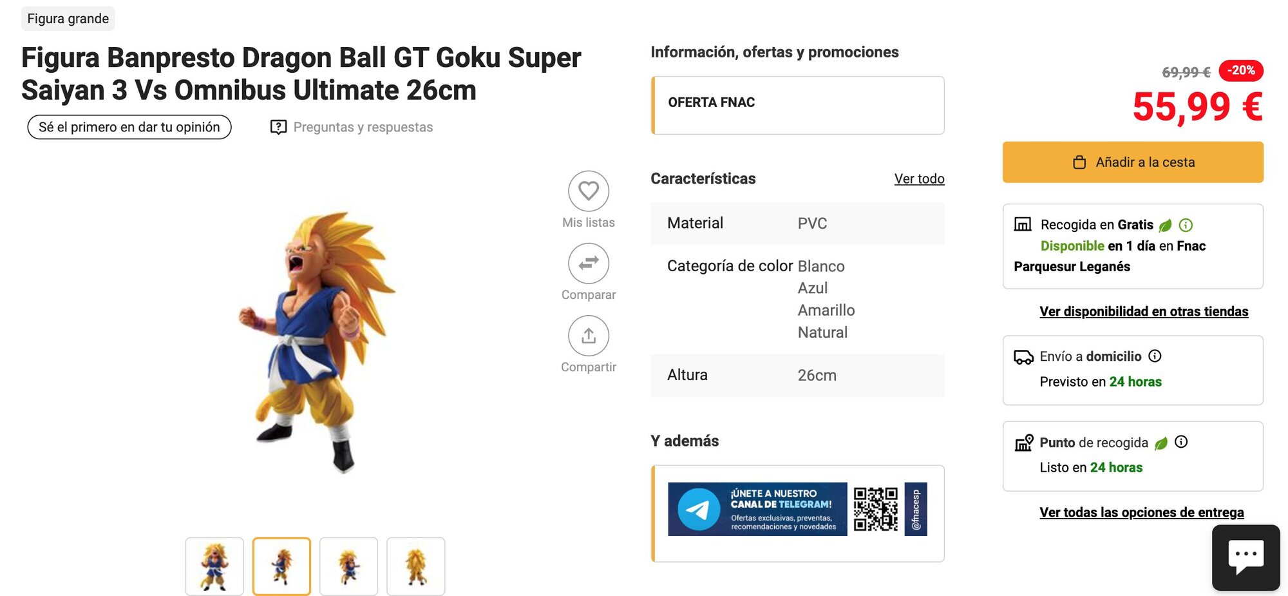Click the Comparar arrows icon
Screen dimensions: 1288x596
pyautogui.click(x=588, y=263)
